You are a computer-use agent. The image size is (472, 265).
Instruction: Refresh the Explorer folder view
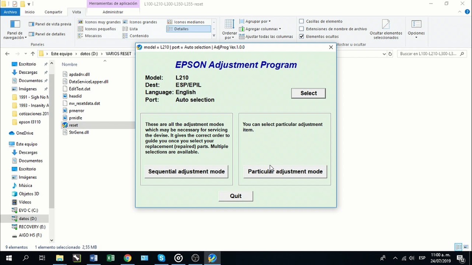pos(390,54)
